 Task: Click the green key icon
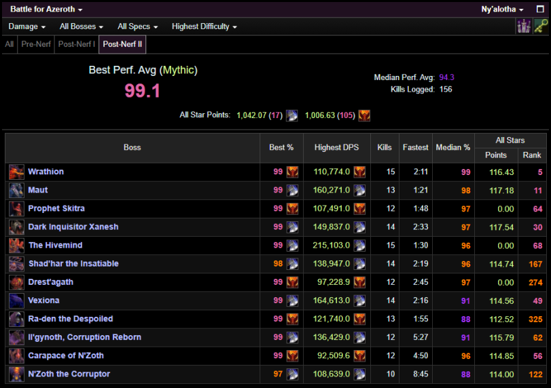click(x=541, y=26)
